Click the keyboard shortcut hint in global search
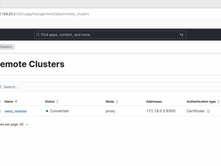Viewport: 221px width, 166px height. (x=181, y=35)
